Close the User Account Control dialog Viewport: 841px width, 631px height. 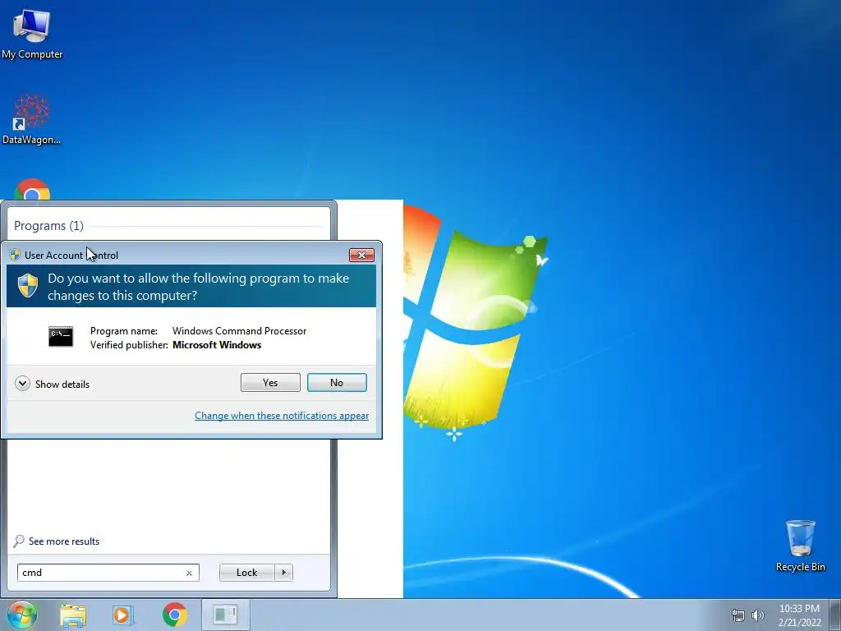(x=361, y=255)
